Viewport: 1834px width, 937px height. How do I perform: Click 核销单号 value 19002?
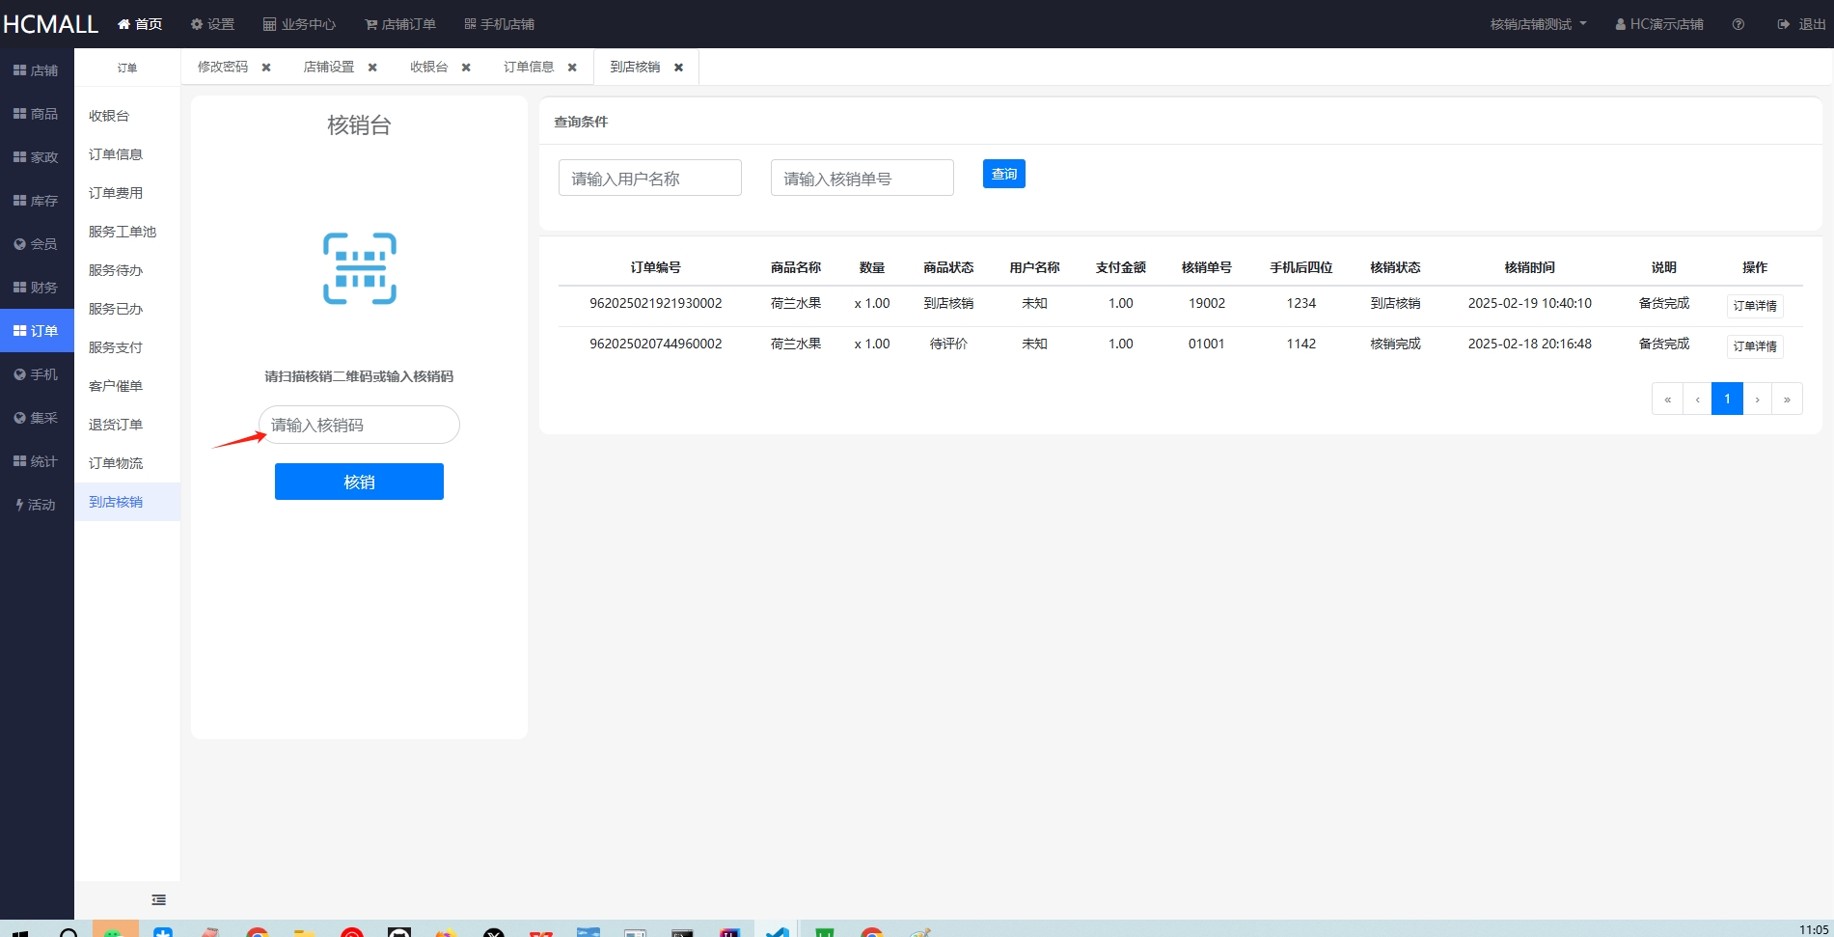pyautogui.click(x=1207, y=303)
